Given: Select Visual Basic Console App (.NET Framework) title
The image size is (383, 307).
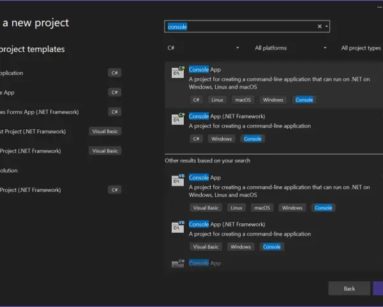Looking at the screenshot, I should point(227,224).
